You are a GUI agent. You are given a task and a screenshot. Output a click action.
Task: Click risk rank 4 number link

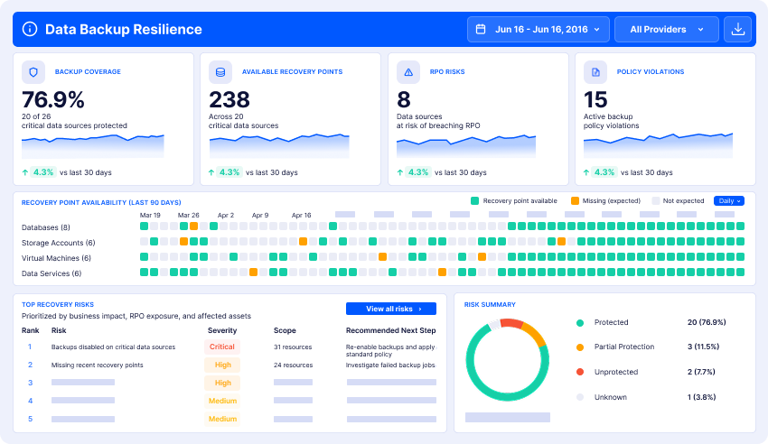pos(30,401)
